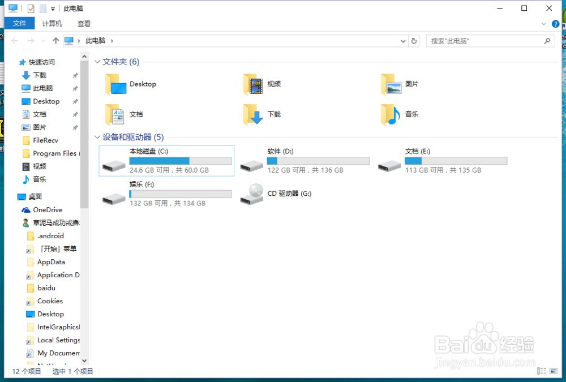This screenshot has height=382, width=566.
Task: Unpin 下载 from quick access pane
Action: [74, 75]
